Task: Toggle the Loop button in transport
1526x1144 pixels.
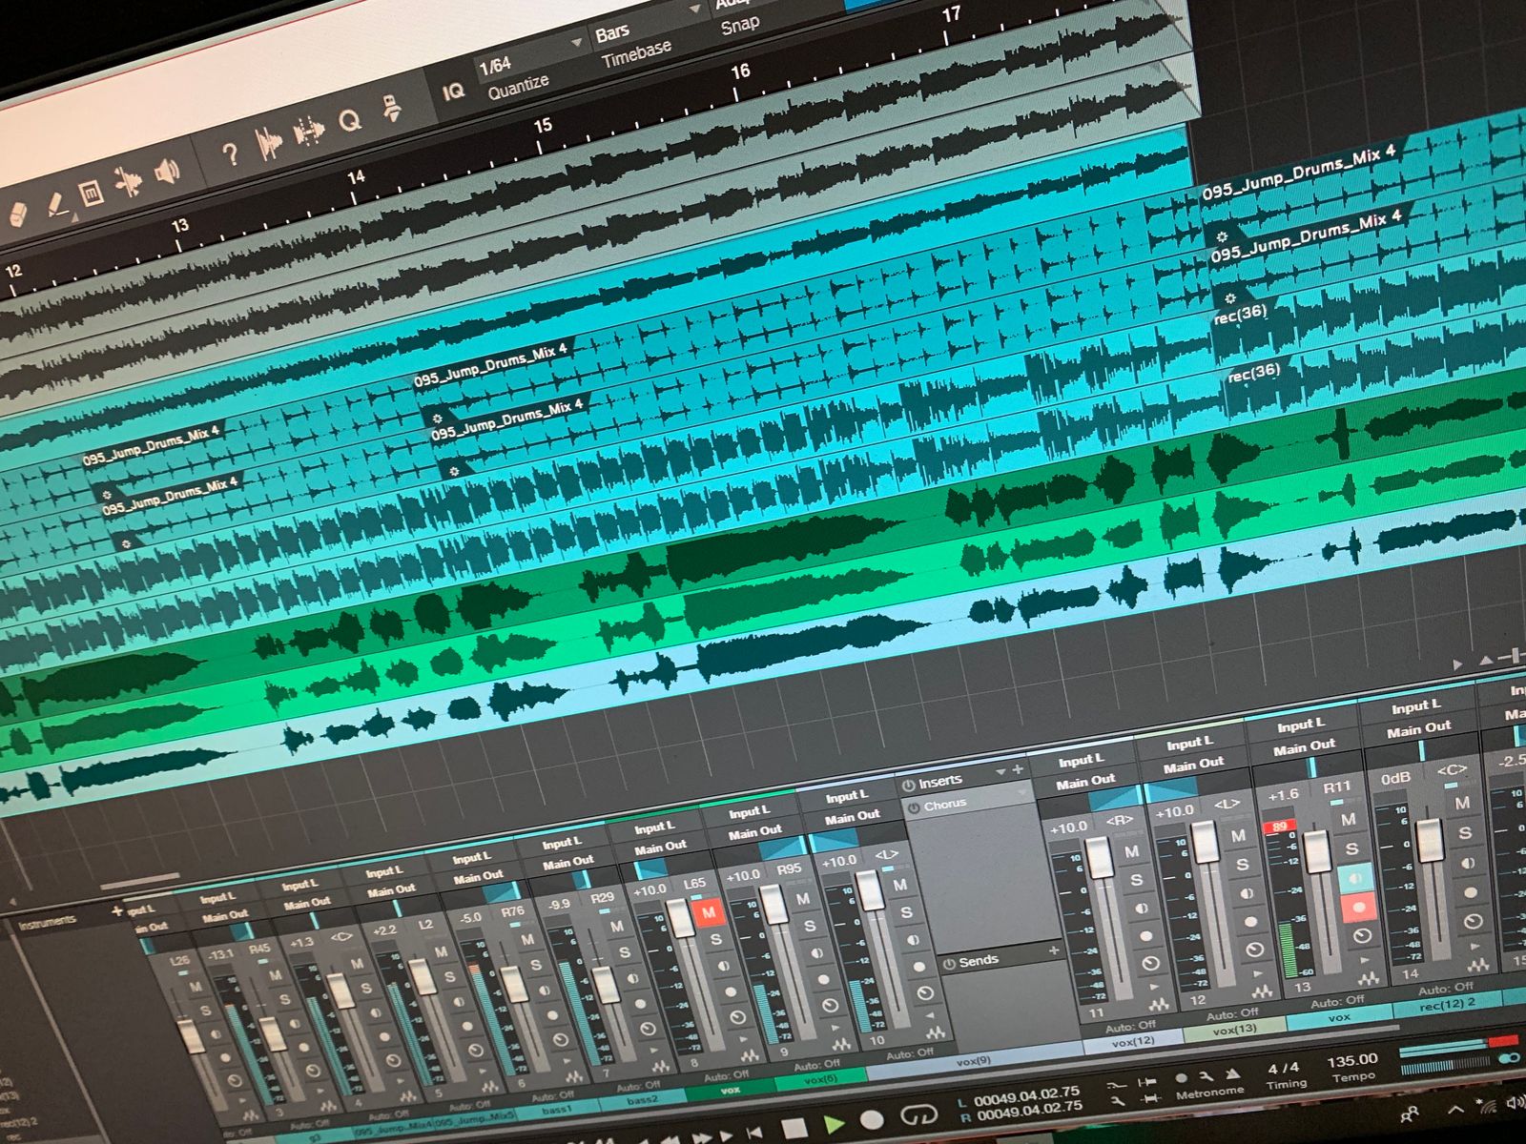Action: click(918, 1113)
